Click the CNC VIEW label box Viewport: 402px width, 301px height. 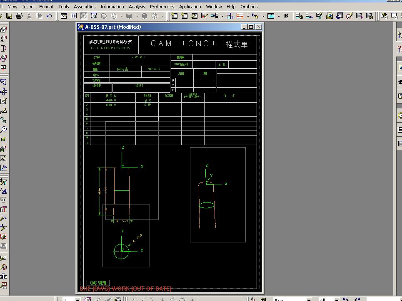coord(98,283)
